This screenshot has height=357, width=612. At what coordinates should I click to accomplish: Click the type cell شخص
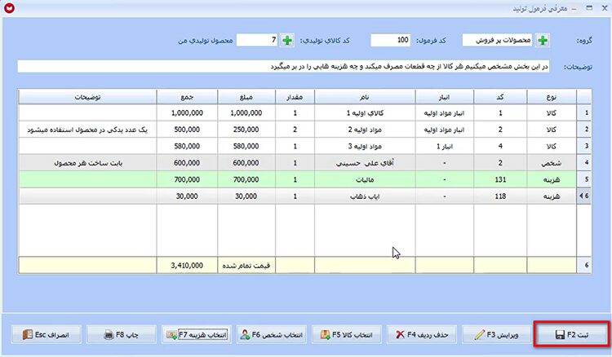[x=552, y=163]
